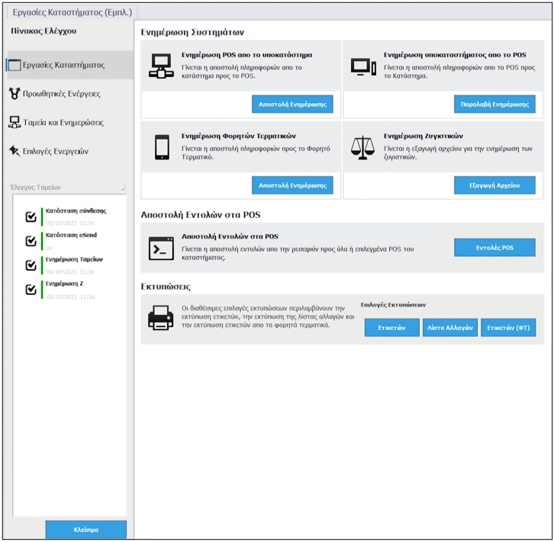
Task: Toggle the Κατάσταση σύνδεσης checkbox
Action: coord(31,216)
